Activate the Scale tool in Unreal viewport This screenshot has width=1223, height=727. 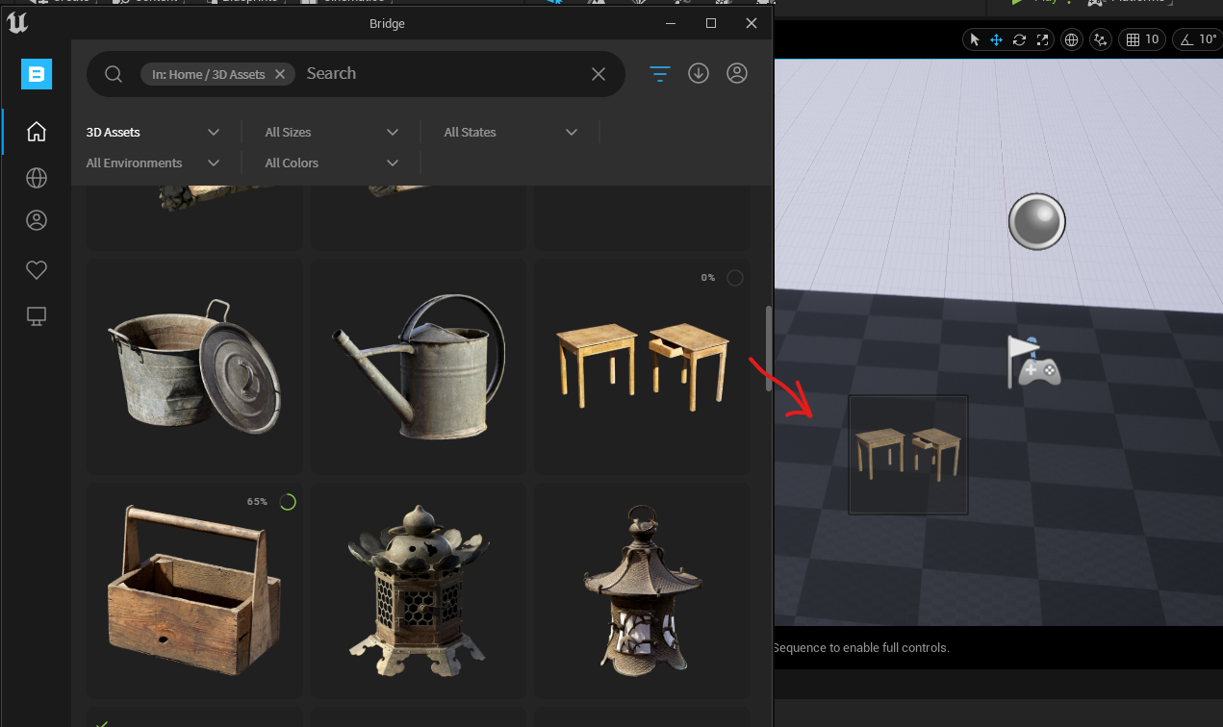click(1041, 39)
